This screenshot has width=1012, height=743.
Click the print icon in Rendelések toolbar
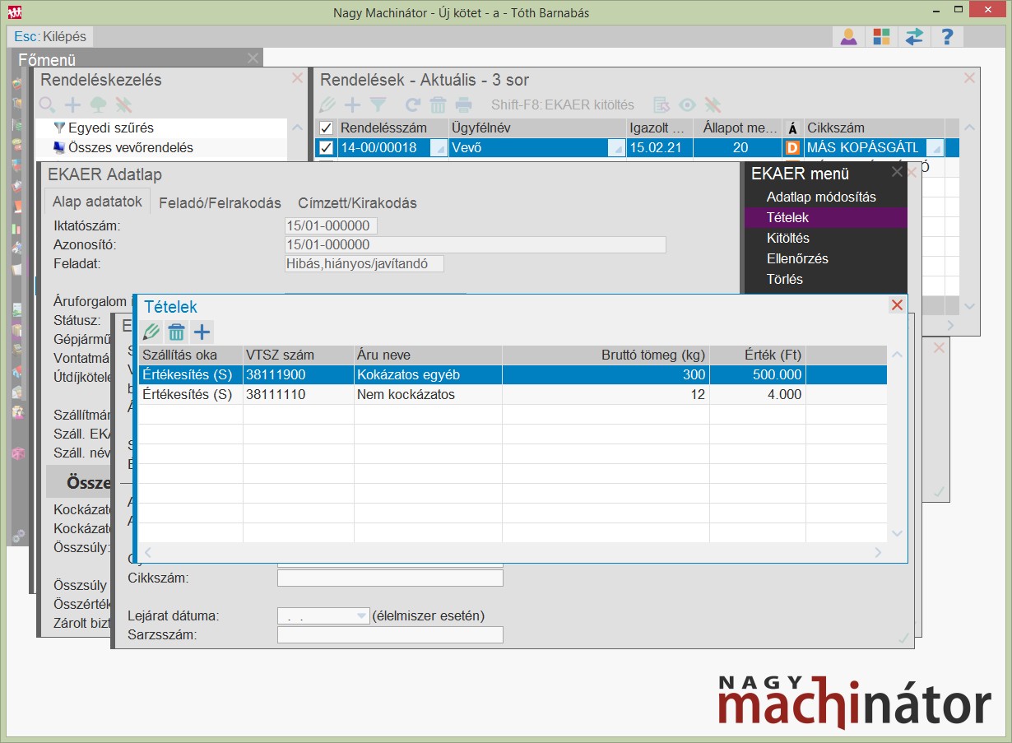[x=464, y=104]
